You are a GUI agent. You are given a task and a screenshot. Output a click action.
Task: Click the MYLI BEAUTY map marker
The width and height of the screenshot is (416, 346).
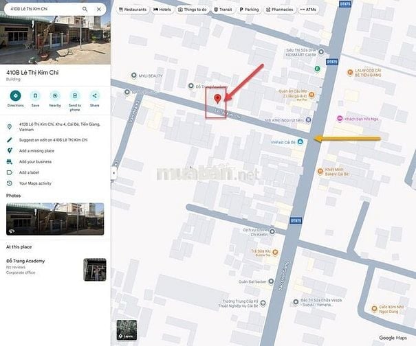point(133,75)
